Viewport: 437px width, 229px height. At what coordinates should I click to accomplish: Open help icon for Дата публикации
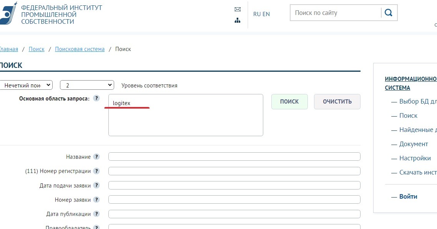[96, 214]
